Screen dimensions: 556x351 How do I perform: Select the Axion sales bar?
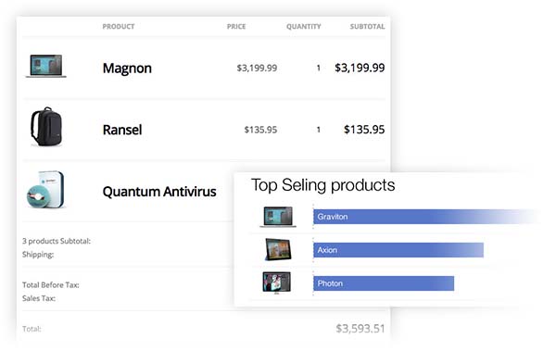398,250
